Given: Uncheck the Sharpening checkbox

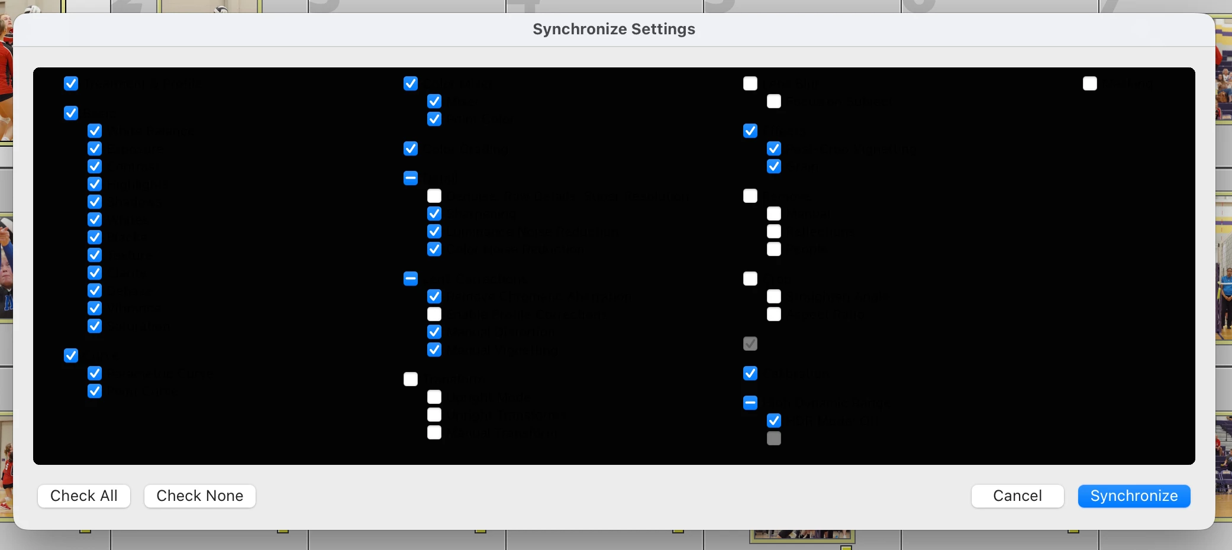Looking at the screenshot, I should 434,213.
